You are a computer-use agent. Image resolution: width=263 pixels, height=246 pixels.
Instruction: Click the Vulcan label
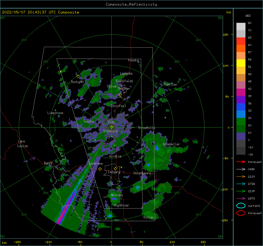(148, 217)
